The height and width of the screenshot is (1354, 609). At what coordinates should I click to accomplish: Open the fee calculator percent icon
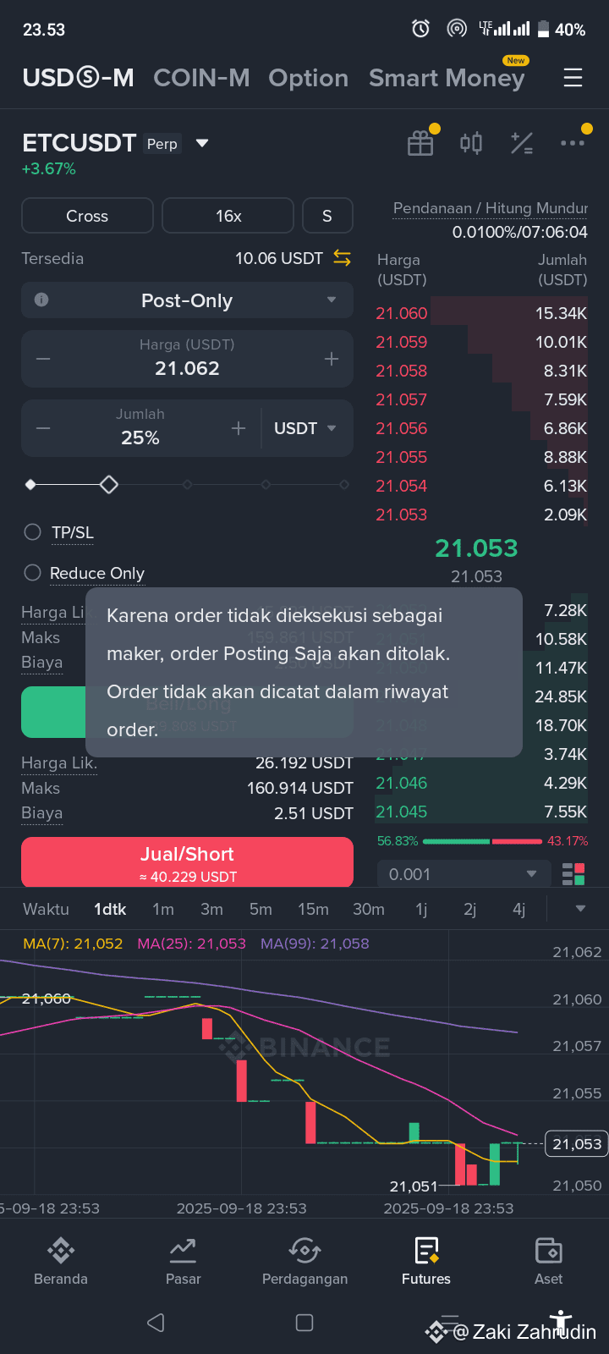(522, 143)
